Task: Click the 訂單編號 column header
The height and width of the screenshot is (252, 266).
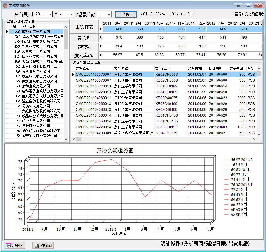Action: point(94,68)
